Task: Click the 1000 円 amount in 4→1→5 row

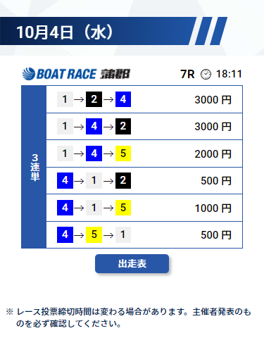Action: 213,208
